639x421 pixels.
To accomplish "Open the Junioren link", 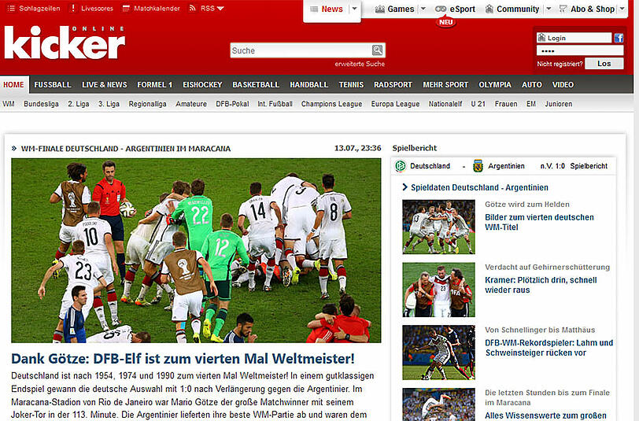I will tap(558, 104).
